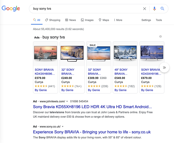
Task: Advance the product carousel with the double-chevron arrow
Action: pos(164,67)
